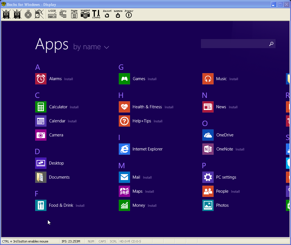Viewport: 291px width, 245px height.
Task: Click the Suspend toolbar button
Action: tap(118, 14)
